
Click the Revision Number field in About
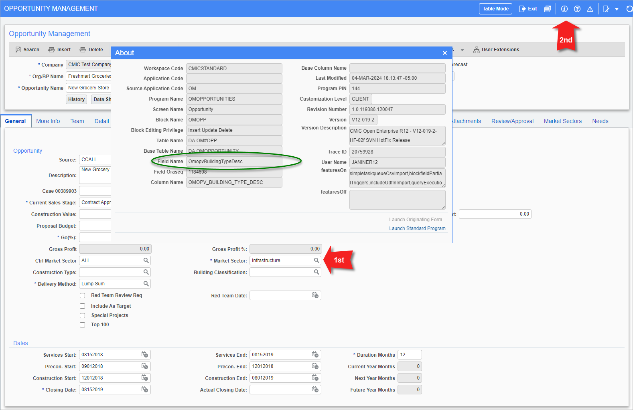click(397, 109)
